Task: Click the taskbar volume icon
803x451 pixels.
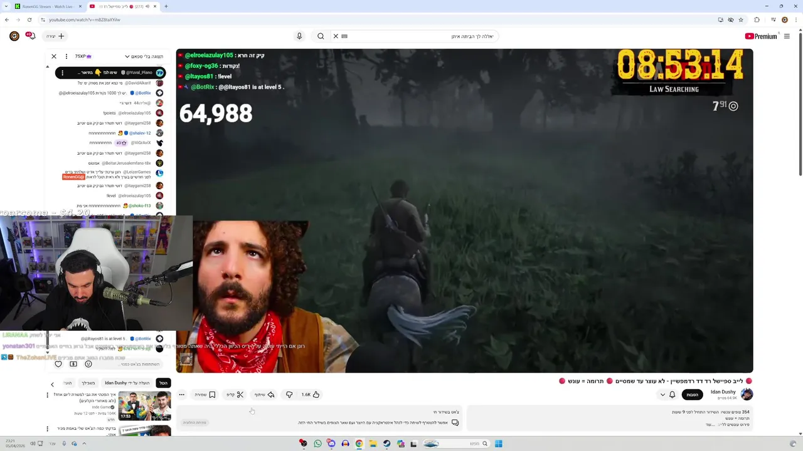Action: click(33, 443)
